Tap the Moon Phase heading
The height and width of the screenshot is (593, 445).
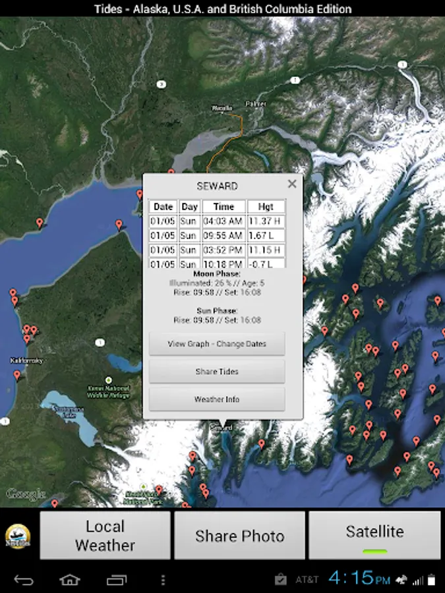coord(217,273)
